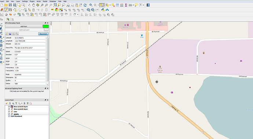This screenshot has height=139, width=253.
Task: Open the Vector menu
Action: [38, 1]
